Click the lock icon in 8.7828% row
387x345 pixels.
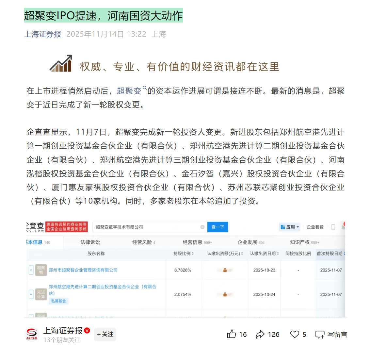225,270
